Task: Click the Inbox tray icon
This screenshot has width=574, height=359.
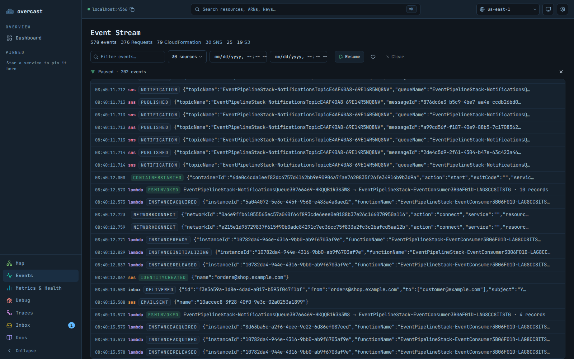Action: click(x=9, y=325)
